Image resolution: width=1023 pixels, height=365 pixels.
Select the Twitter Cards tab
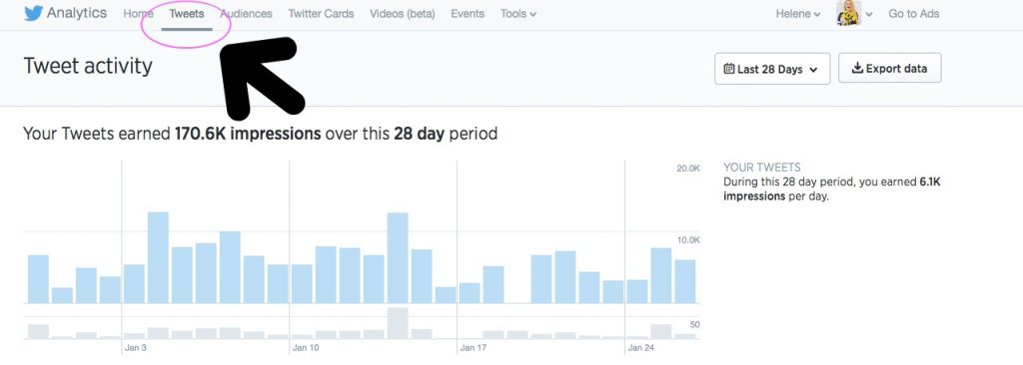[321, 14]
